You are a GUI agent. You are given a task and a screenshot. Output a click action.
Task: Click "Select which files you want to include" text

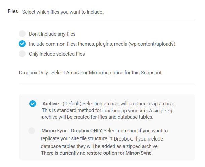coord(63,12)
